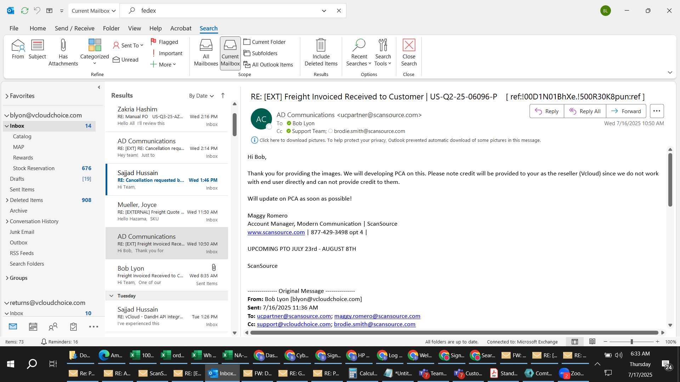Open Windows Start menu
This screenshot has height=382, width=680.
pyautogui.click(x=11, y=364)
